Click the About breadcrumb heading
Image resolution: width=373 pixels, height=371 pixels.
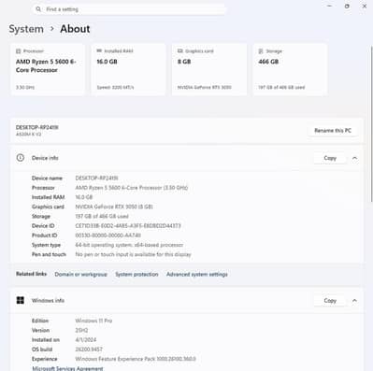coord(75,29)
